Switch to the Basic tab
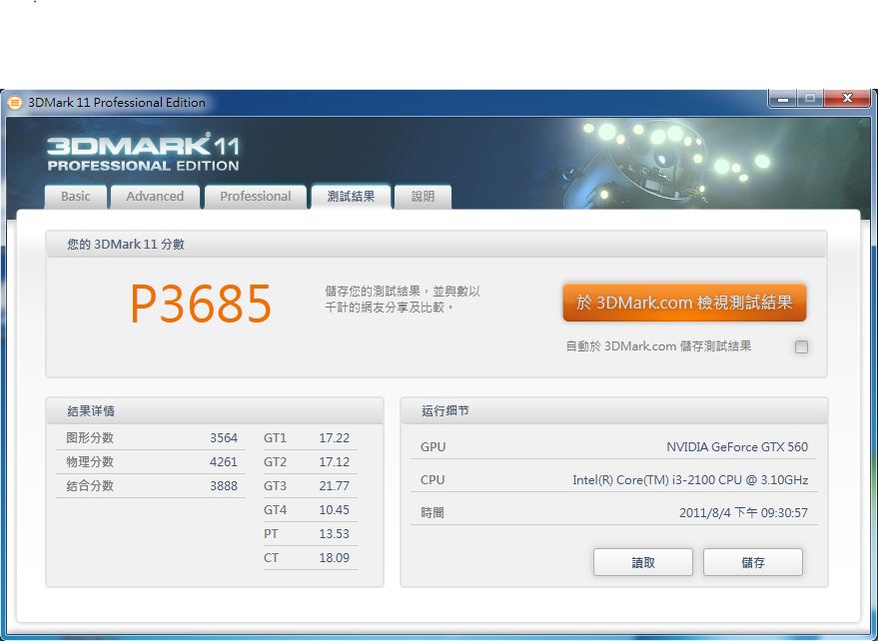 (x=75, y=197)
